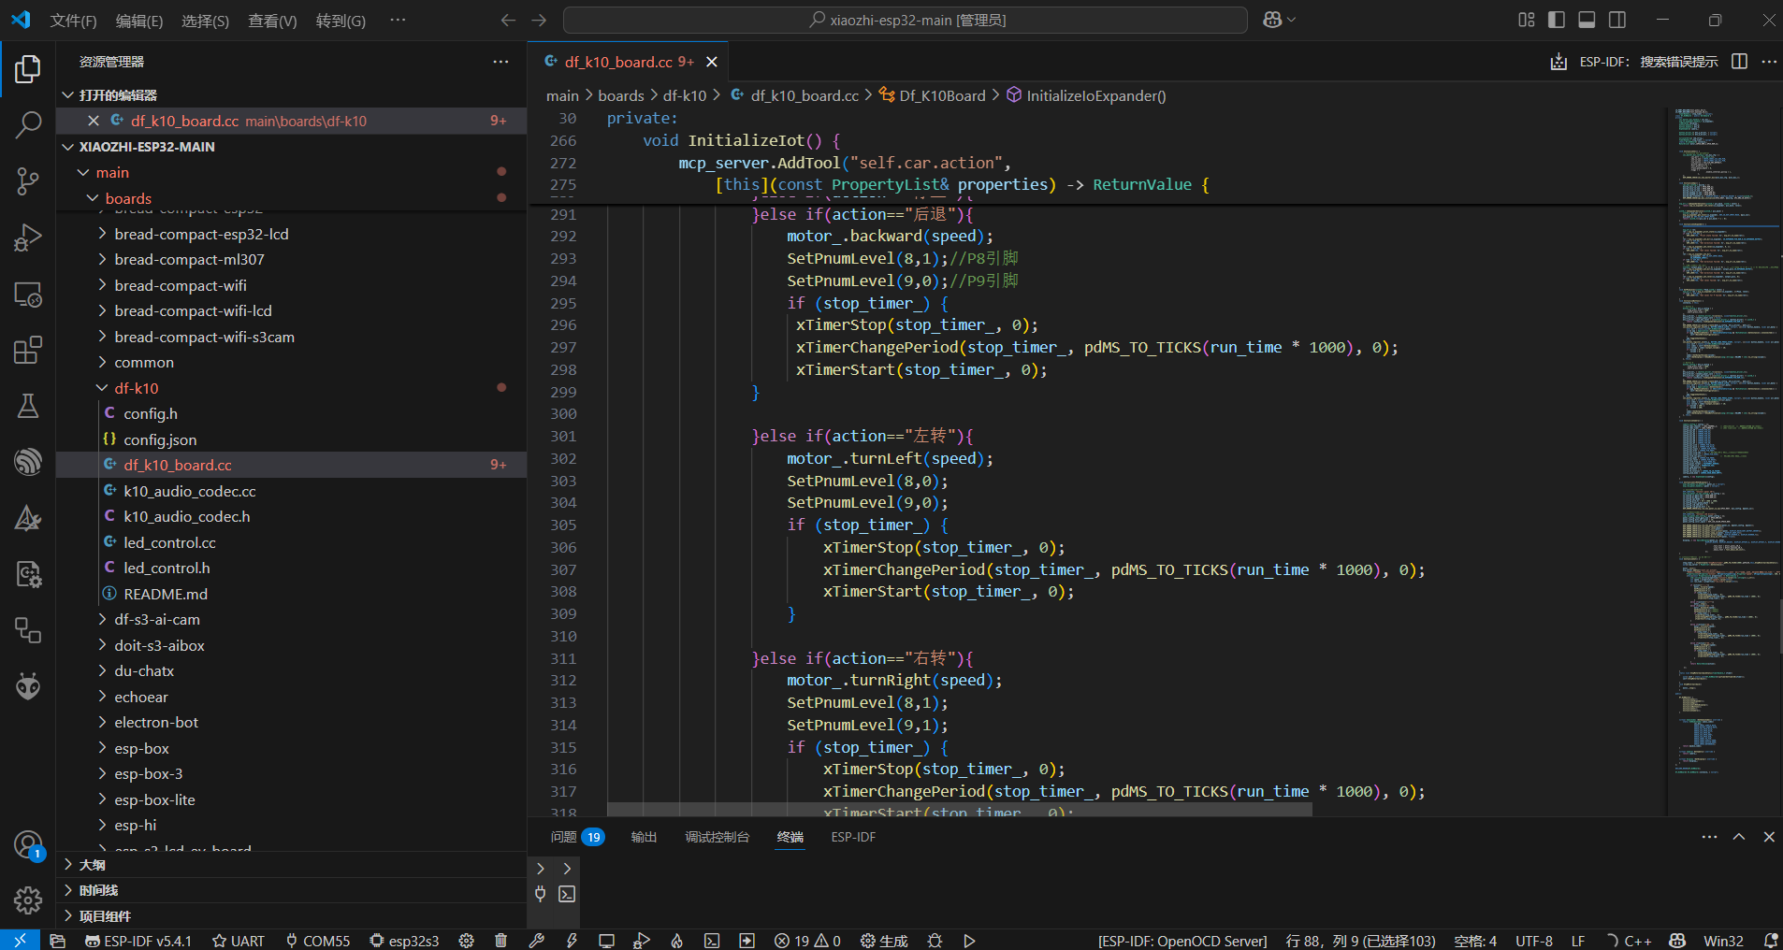
Task: Click COM55 port selector in status bar
Action: [x=318, y=941]
